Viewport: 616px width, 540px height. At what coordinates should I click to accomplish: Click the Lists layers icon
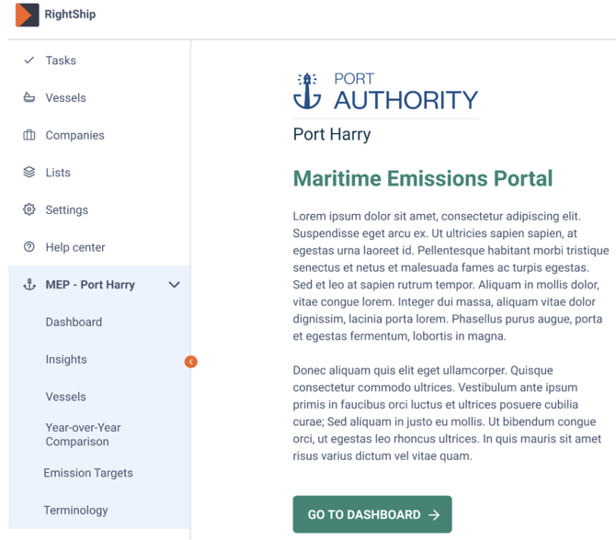[x=29, y=173]
